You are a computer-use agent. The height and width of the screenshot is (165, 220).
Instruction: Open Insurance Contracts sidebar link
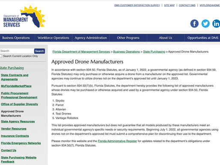15,136
